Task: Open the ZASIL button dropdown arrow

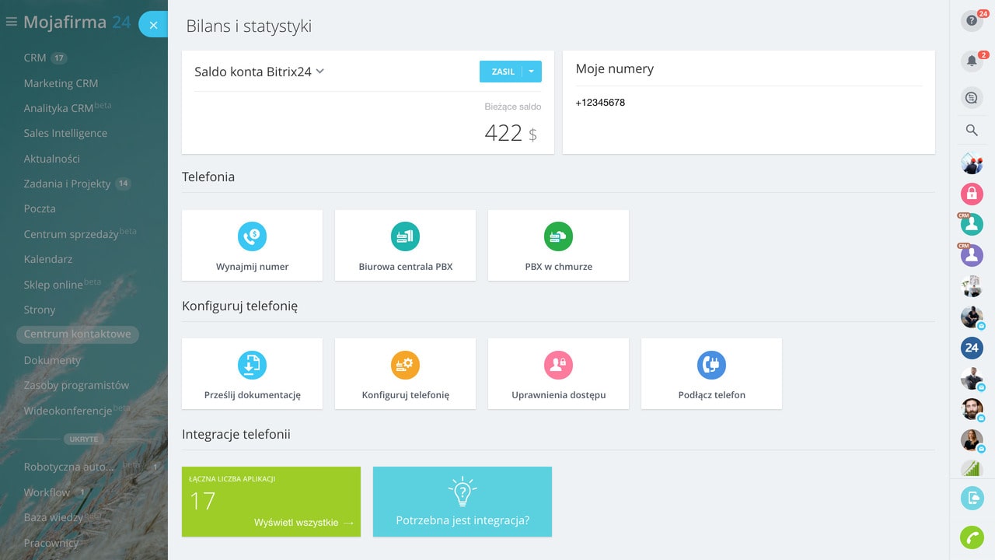Action: pos(532,72)
